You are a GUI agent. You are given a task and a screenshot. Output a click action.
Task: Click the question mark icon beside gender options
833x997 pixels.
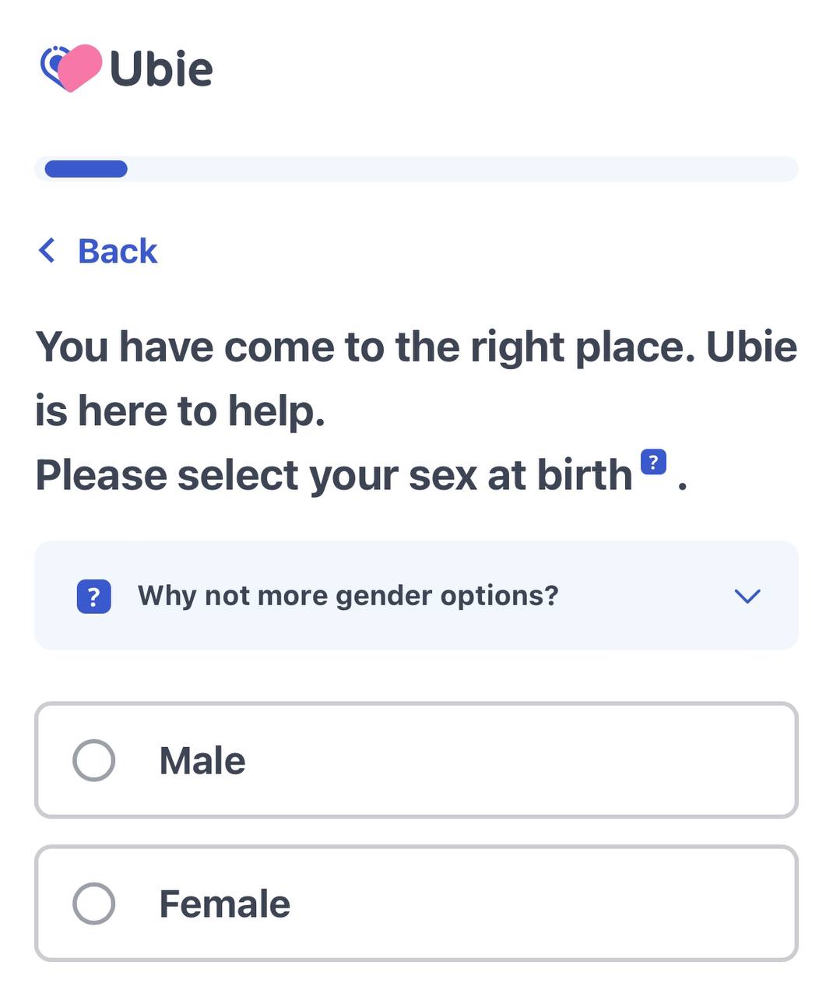click(x=93, y=597)
